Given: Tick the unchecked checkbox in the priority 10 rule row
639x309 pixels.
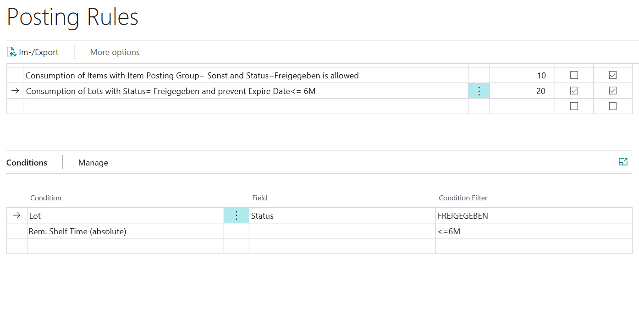Looking at the screenshot, I should click(x=574, y=75).
